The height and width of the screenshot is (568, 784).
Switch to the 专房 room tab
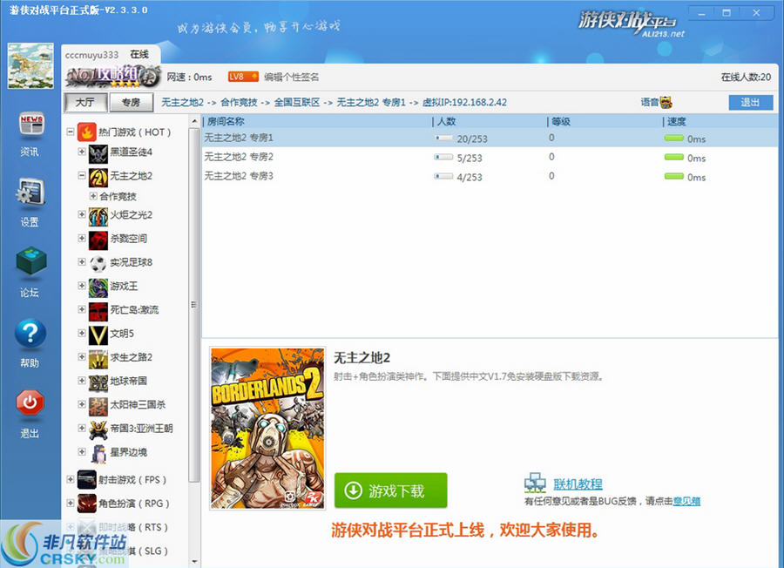pyautogui.click(x=131, y=103)
